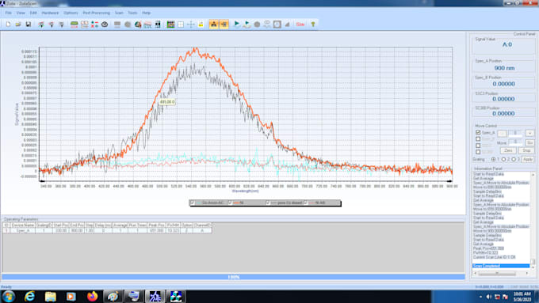This screenshot has height=303, width=539.
Task: Click the Peak Pos column header
Action: pos(156,225)
